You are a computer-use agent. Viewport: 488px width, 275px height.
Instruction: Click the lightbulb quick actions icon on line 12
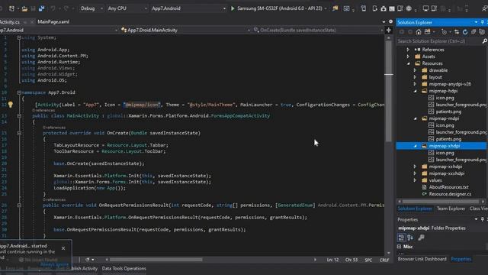(10, 105)
